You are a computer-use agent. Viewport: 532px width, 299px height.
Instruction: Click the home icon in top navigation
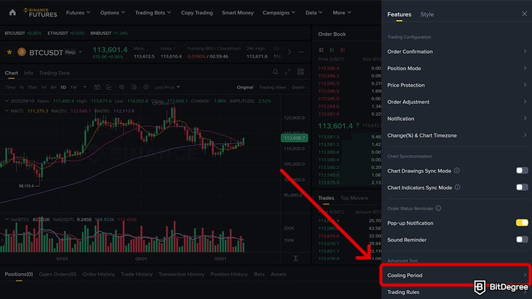(x=13, y=13)
